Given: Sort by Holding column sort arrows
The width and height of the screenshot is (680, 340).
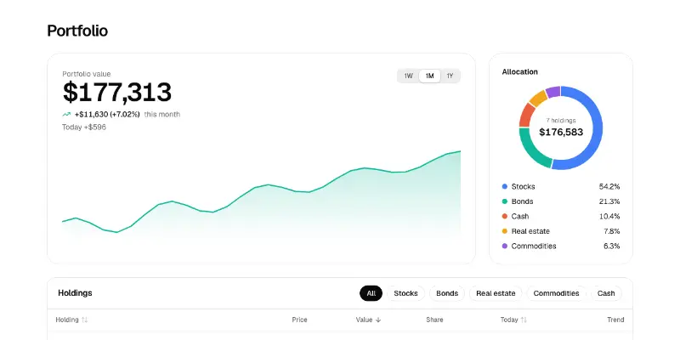Looking at the screenshot, I should click(84, 320).
